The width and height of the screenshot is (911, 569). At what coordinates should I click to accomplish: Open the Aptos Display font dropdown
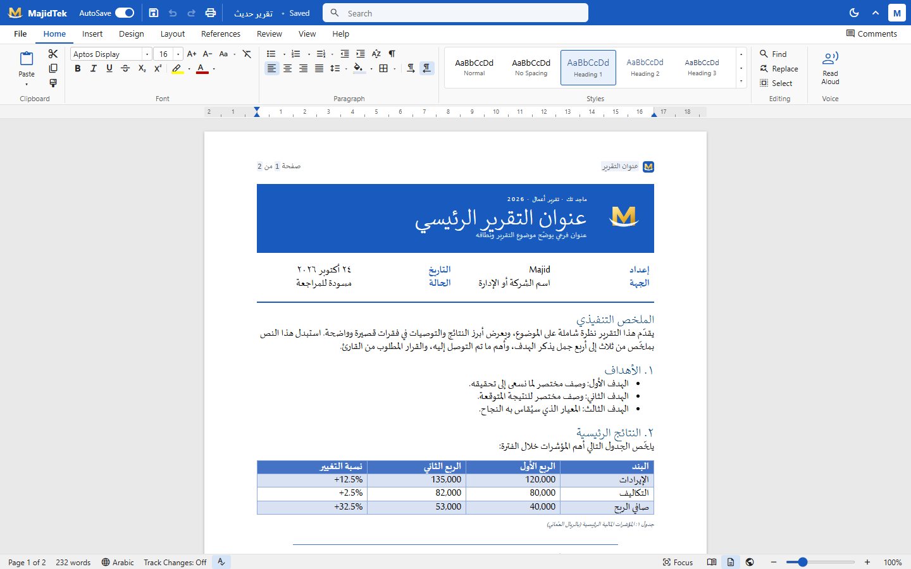147,54
